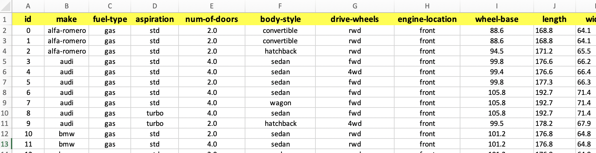Select the column G header
This screenshot has height=153, width=596.
click(x=355, y=6)
